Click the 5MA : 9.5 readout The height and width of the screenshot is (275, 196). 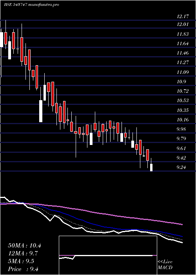pyautogui.click(x=21, y=261)
